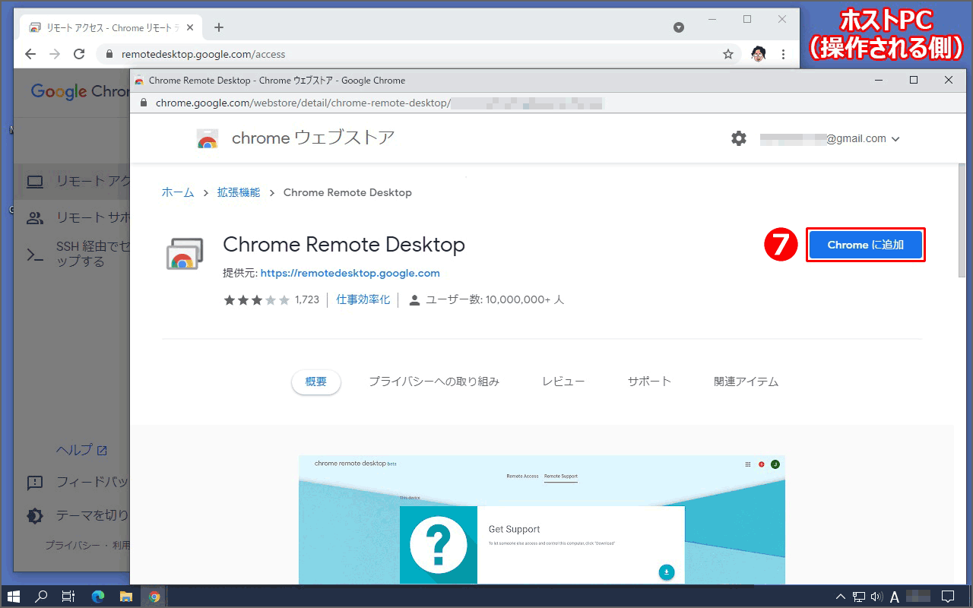This screenshot has height=608, width=973.
Task: Open a new tab with plus button
Action: (219, 27)
